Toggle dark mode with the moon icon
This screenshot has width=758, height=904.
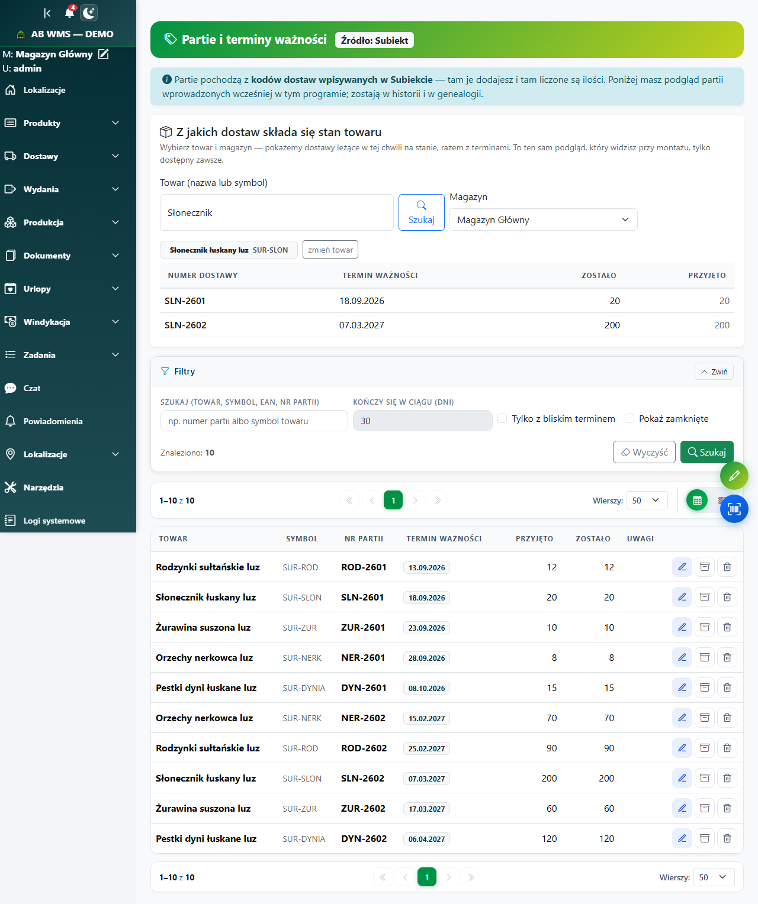pos(89,13)
